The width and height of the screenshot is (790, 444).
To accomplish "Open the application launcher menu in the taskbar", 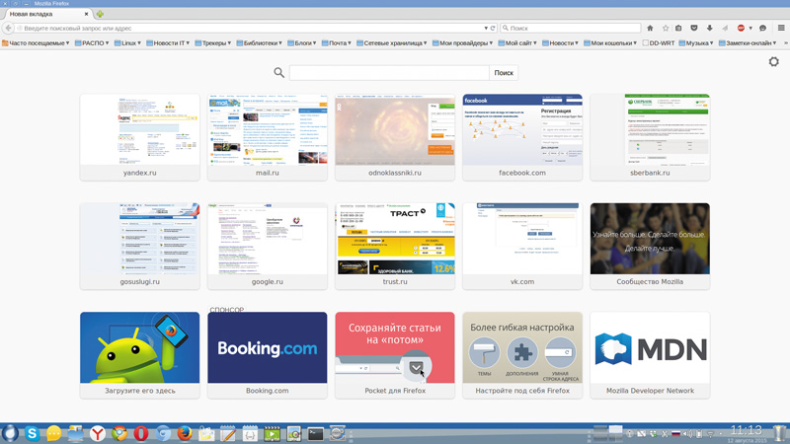I will [x=10, y=433].
